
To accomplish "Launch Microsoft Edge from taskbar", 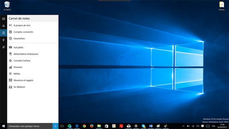I will (77, 126).
